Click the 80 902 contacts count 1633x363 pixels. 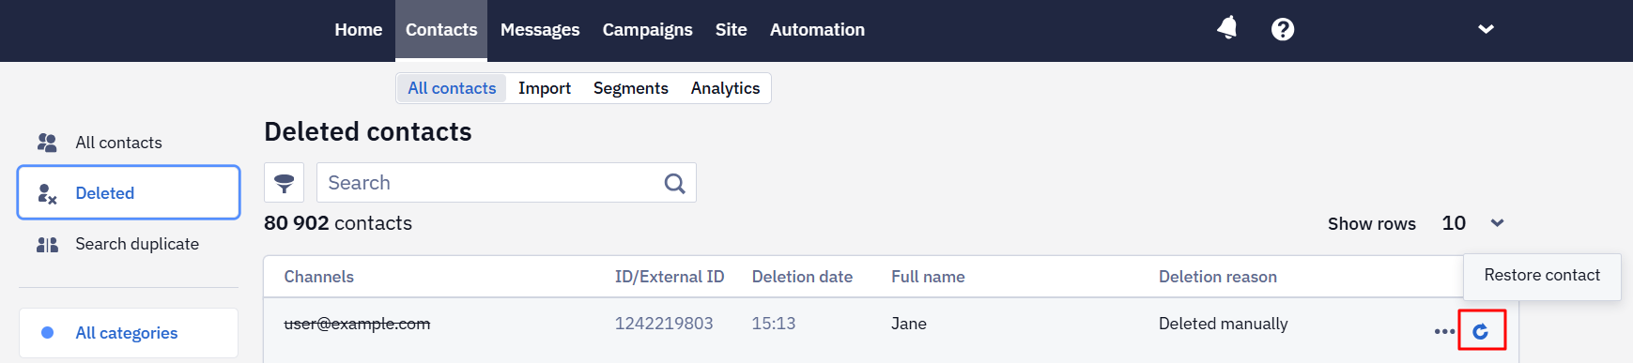(x=338, y=223)
